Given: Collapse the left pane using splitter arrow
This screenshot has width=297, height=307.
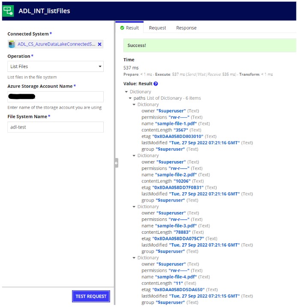Looking at the screenshot, I should [x=117, y=163].
